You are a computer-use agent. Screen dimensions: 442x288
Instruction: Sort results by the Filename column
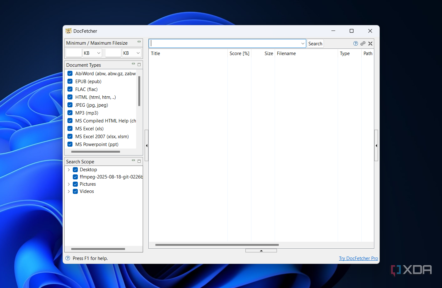[286, 54]
